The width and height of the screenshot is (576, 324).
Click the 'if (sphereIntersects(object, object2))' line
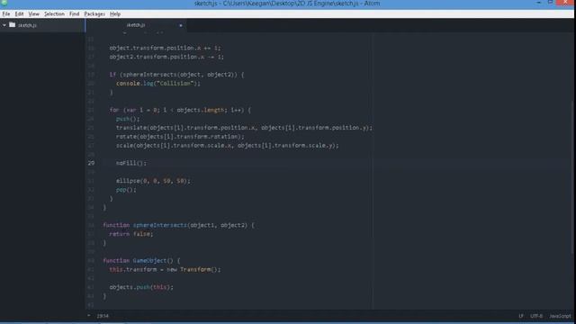point(176,74)
